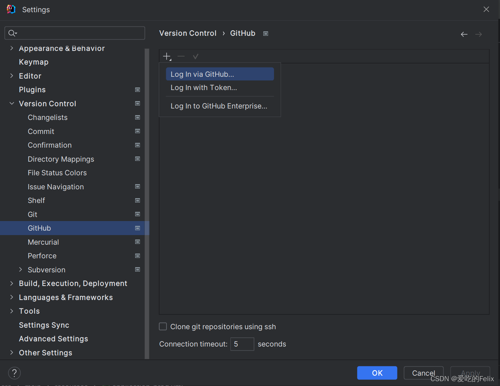Click project icon next to Perforce
500x386 pixels.
tap(137, 256)
